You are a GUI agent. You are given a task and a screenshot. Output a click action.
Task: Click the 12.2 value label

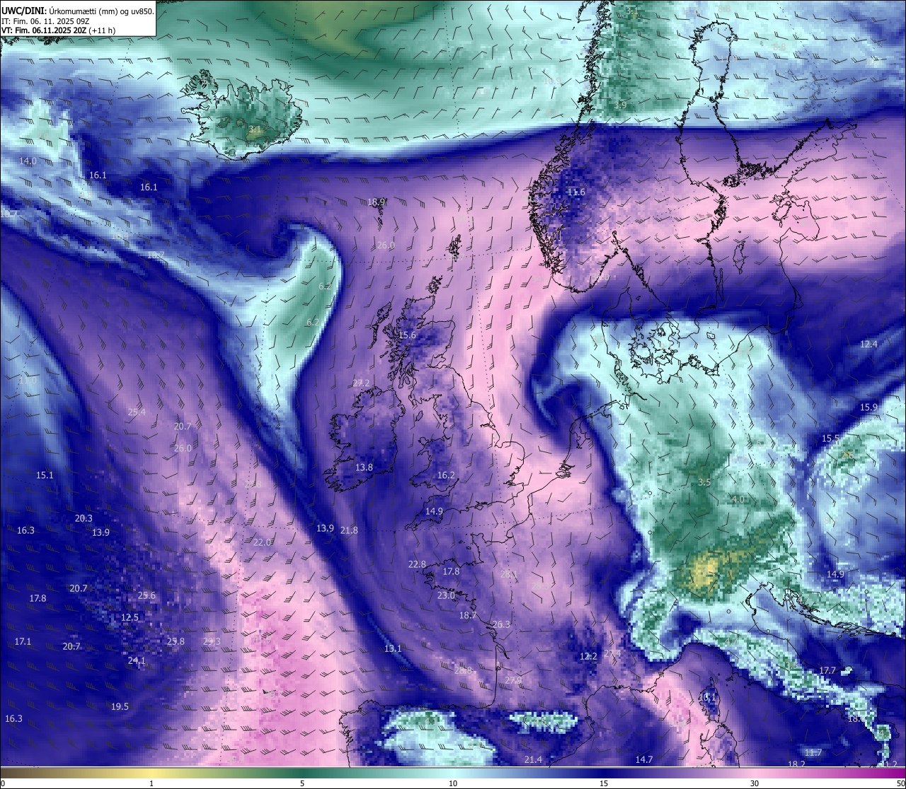(588, 657)
